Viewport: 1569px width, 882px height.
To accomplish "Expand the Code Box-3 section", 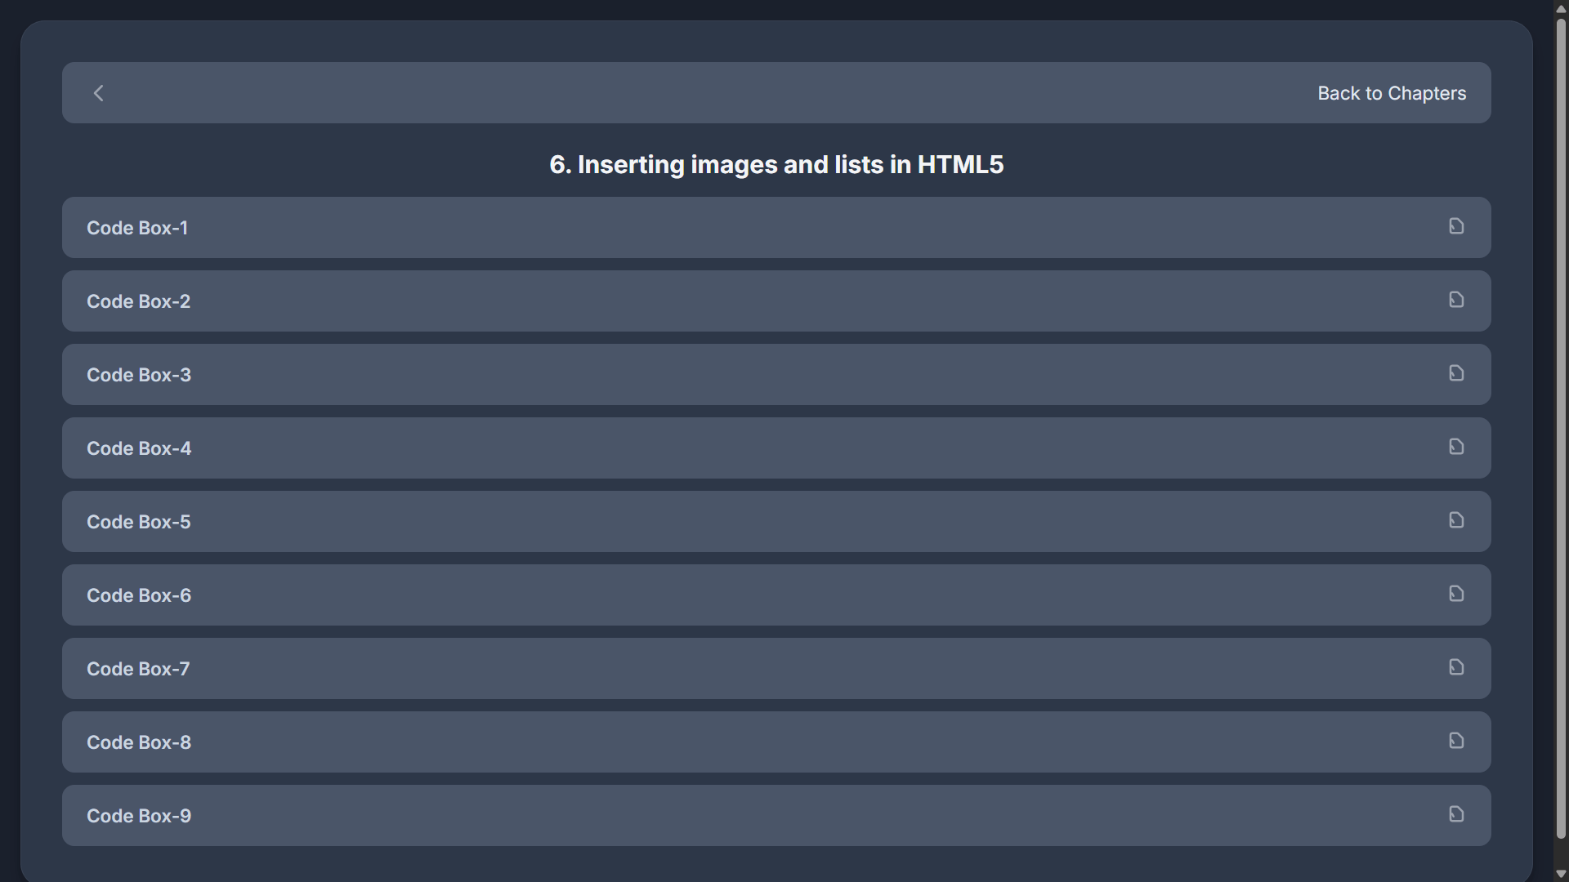I will click(735, 375).
